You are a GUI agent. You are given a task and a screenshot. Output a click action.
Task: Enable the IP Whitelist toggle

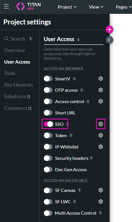point(48,147)
